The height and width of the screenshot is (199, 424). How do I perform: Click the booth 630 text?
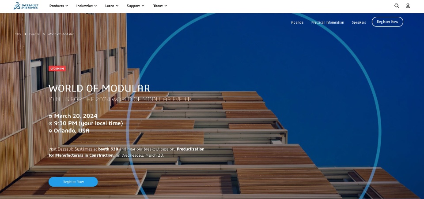click(108, 149)
